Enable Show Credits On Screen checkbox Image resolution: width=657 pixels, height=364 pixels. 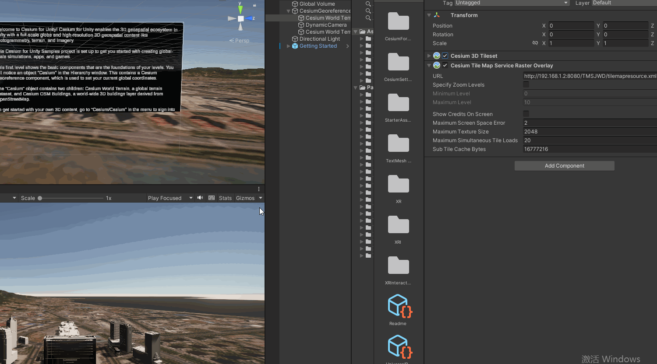526,114
